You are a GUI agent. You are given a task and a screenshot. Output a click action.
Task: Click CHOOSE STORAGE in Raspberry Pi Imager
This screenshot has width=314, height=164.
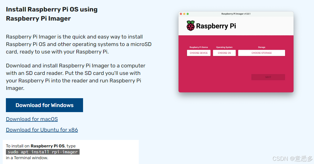[261, 53]
